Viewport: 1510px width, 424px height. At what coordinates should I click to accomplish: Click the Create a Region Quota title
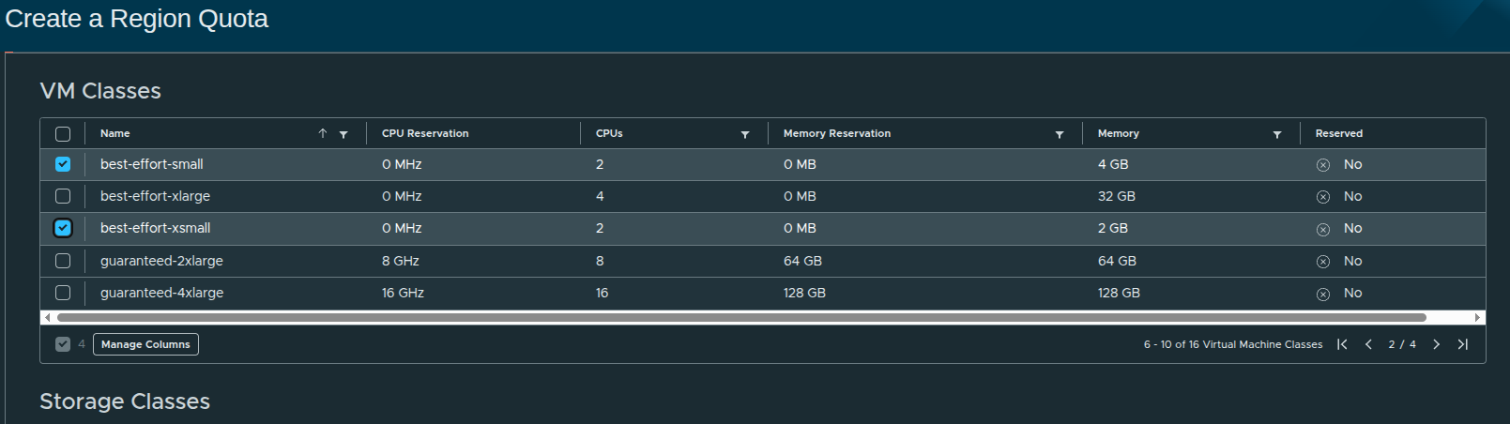pyautogui.click(x=137, y=19)
